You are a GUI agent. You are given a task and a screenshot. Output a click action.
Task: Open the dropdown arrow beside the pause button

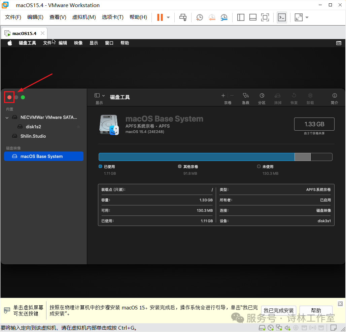168,17
